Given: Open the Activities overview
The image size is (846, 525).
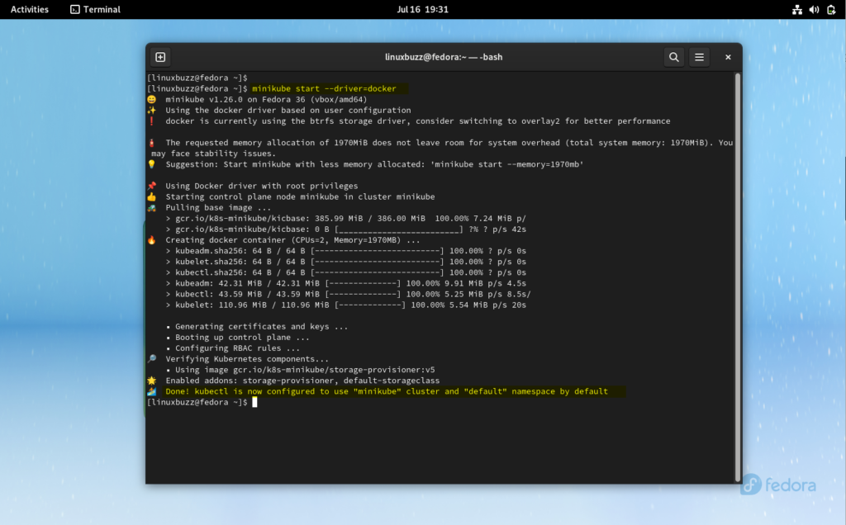Looking at the screenshot, I should (x=30, y=9).
